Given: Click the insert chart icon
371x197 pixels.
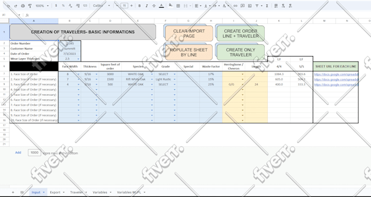Looking at the screenshot, I should [x=250, y=5].
